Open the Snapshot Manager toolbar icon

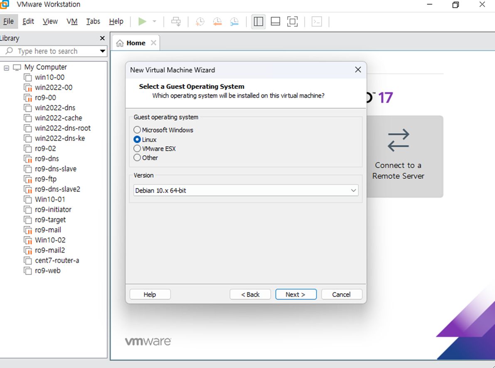point(234,22)
